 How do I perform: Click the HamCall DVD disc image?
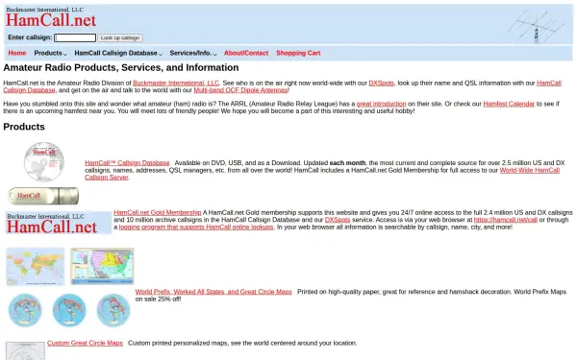tap(44, 162)
